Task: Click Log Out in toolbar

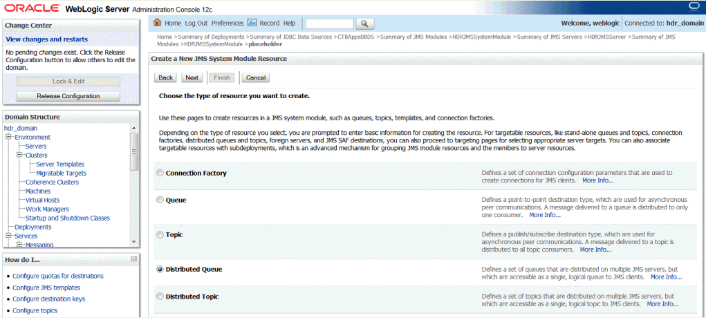Action: pyautogui.click(x=196, y=23)
